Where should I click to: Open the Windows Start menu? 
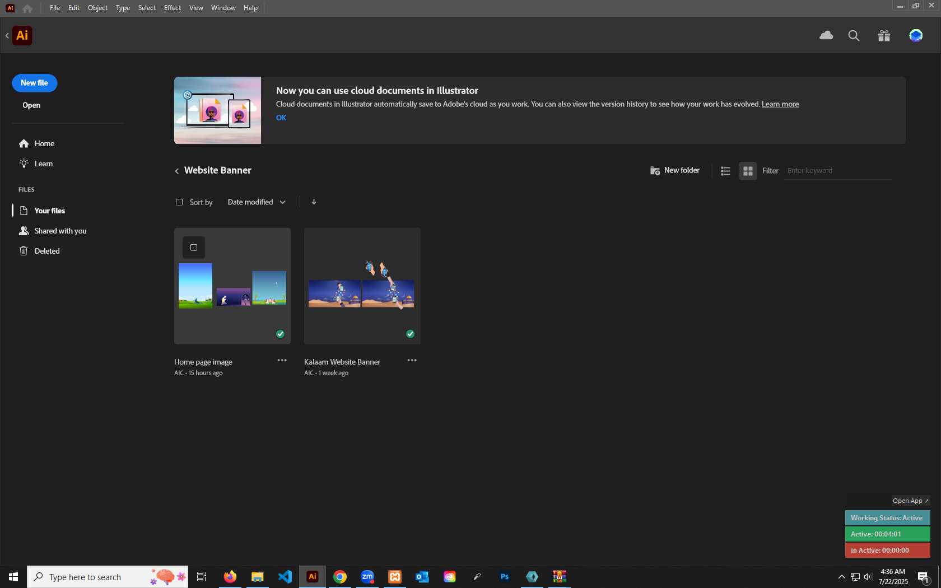[x=13, y=577]
